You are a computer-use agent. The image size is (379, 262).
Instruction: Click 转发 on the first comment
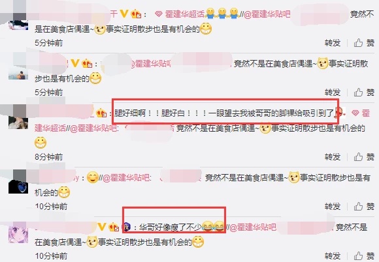[333, 43]
